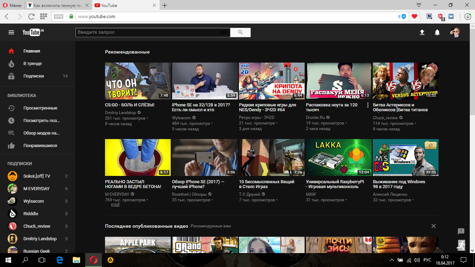Open the Windows Action Center
Viewport: 475px width, 267px height.
click(x=464, y=260)
